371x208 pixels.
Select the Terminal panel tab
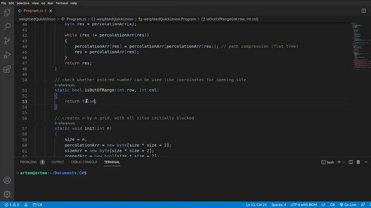(x=112, y=162)
